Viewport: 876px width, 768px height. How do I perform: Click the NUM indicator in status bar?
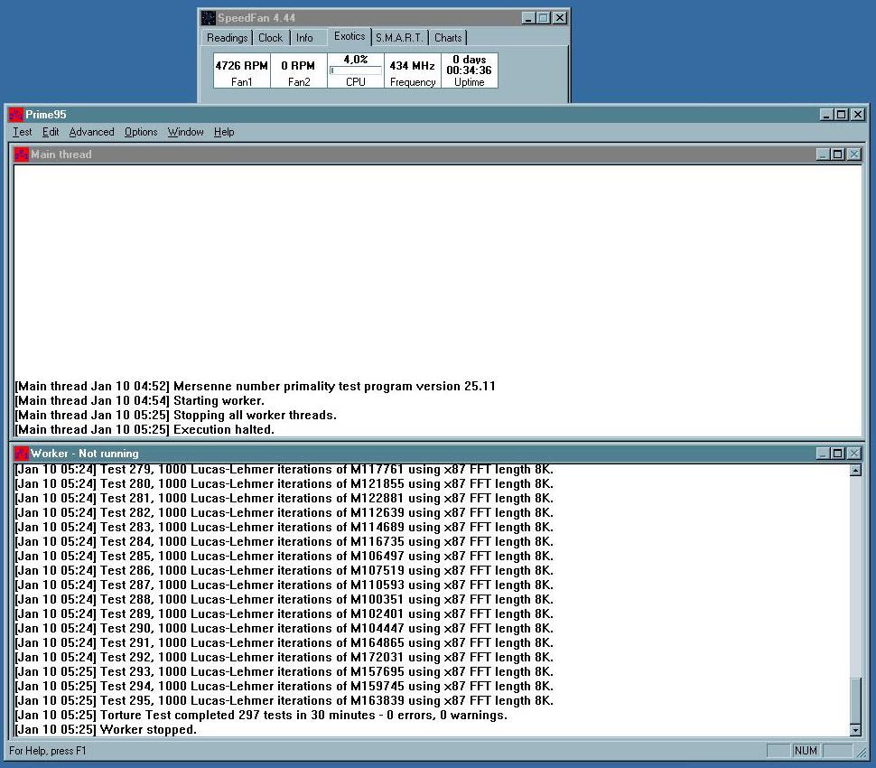click(x=806, y=751)
